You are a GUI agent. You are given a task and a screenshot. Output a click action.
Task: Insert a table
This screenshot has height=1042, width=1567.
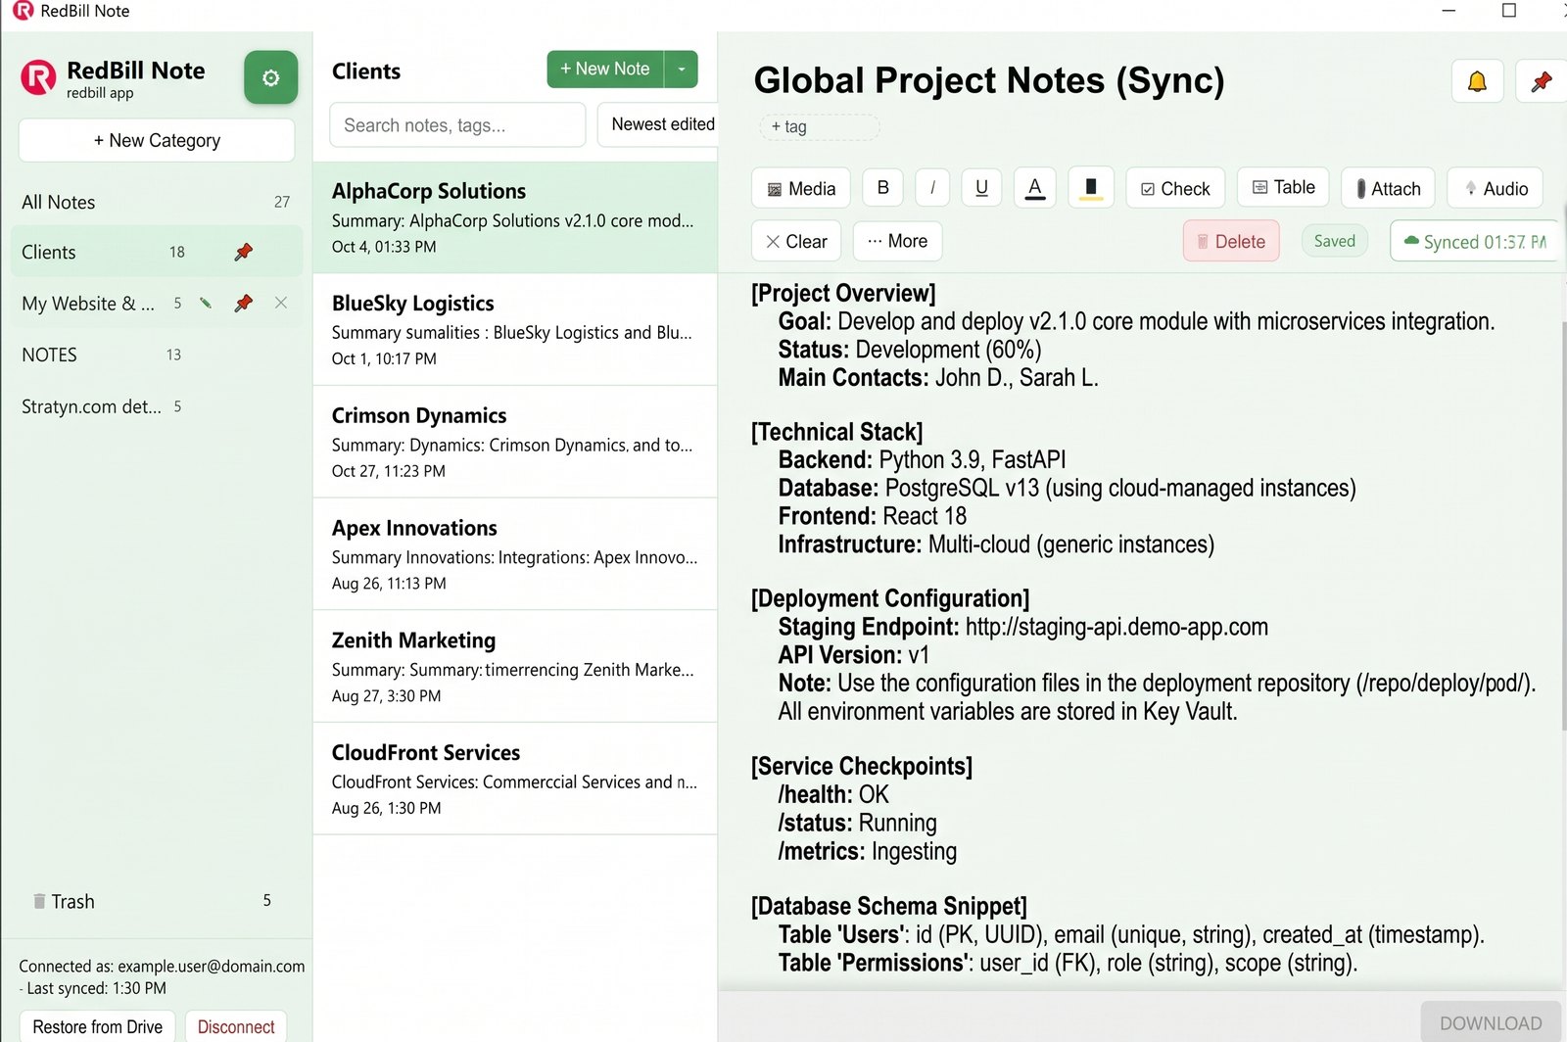tap(1283, 187)
